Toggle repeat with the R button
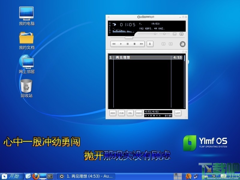Screen dimensions: 240x180 point(170,44)
